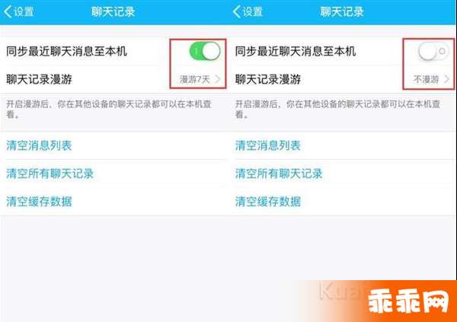Disable the green sync toggle on left screen
The image size is (457, 322).
[205, 51]
